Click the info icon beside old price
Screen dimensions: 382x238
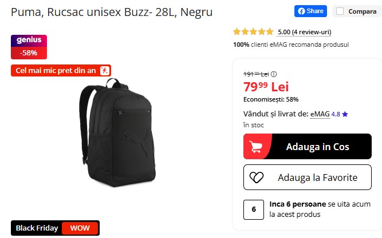(x=274, y=74)
